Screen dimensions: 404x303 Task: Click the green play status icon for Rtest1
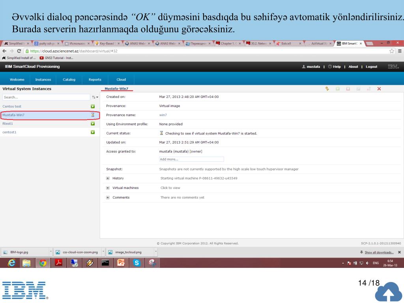coord(93,123)
